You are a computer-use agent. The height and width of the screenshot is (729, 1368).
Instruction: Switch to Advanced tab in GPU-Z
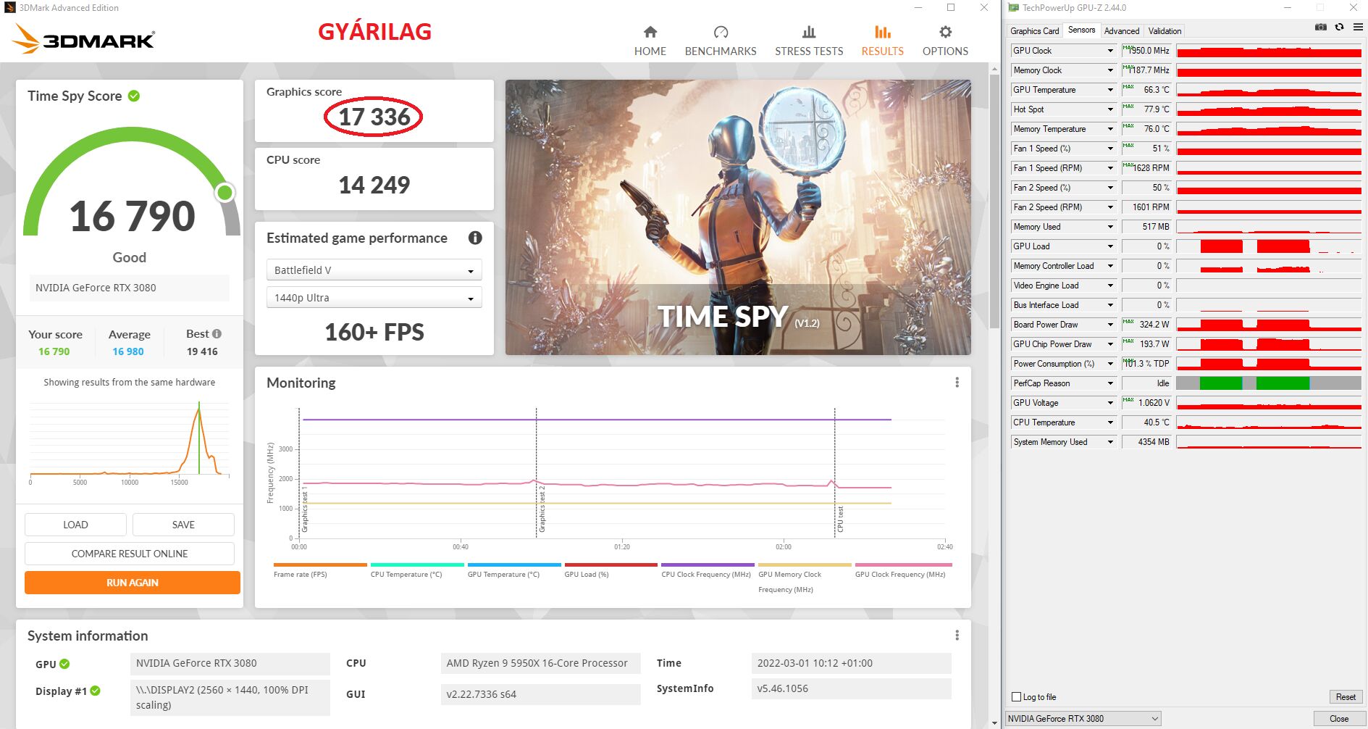[1121, 30]
